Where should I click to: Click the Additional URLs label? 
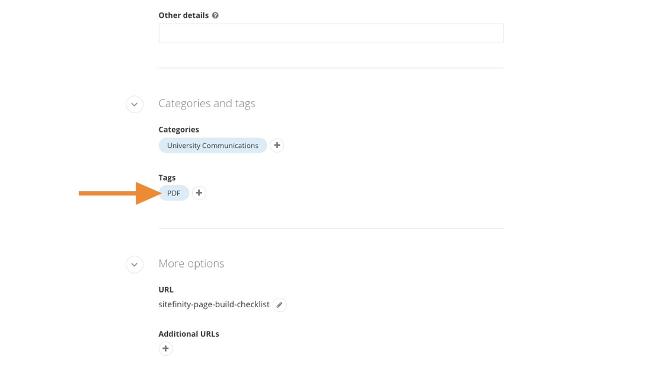coord(189,334)
